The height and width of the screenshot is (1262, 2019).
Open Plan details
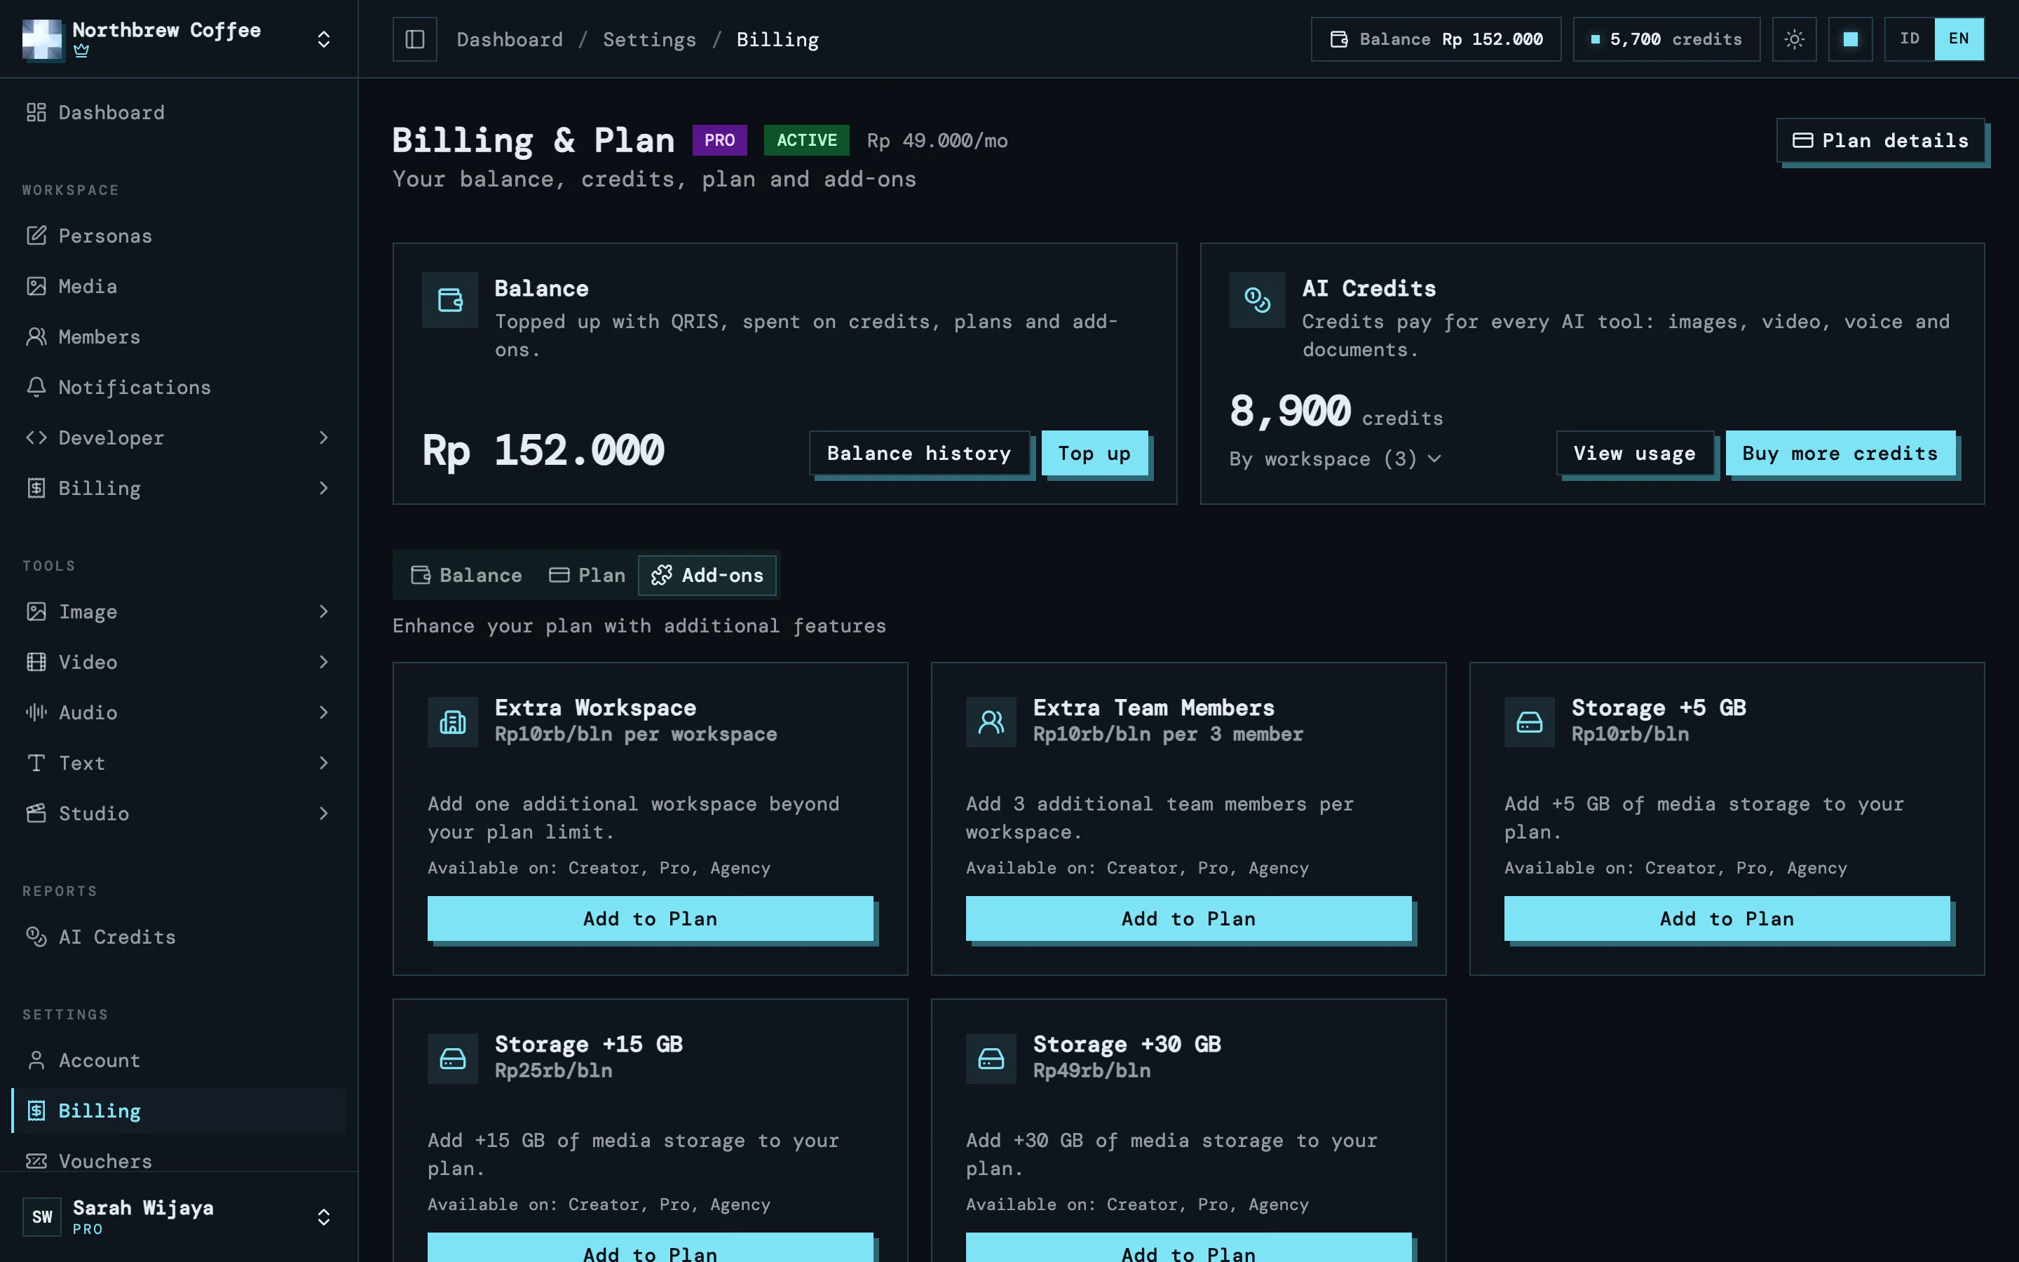click(x=1880, y=140)
